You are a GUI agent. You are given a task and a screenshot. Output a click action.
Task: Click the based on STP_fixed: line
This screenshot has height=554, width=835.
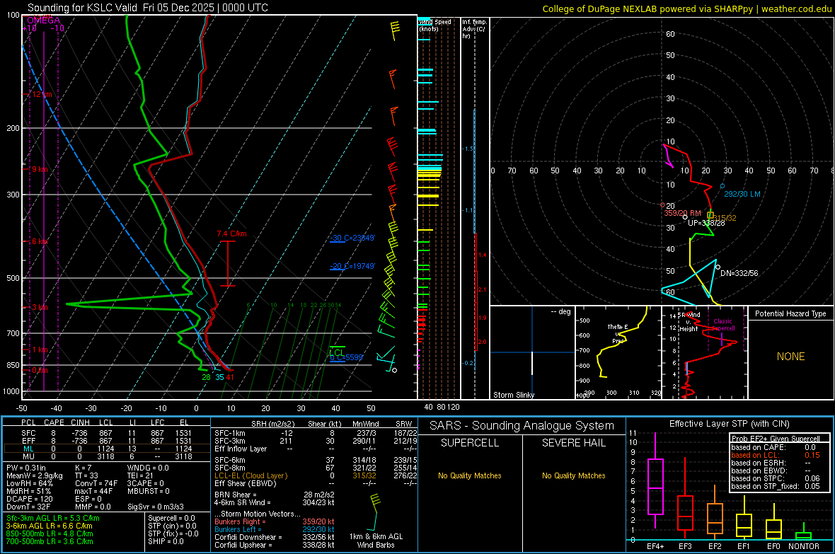tap(776, 486)
